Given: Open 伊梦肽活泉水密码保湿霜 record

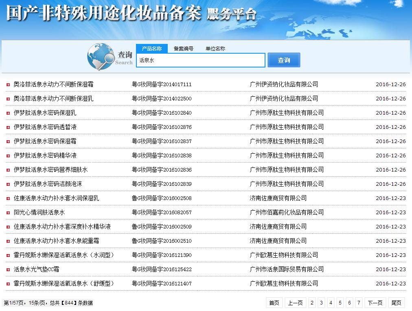Looking at the screenshot, I should coord(45,141).
